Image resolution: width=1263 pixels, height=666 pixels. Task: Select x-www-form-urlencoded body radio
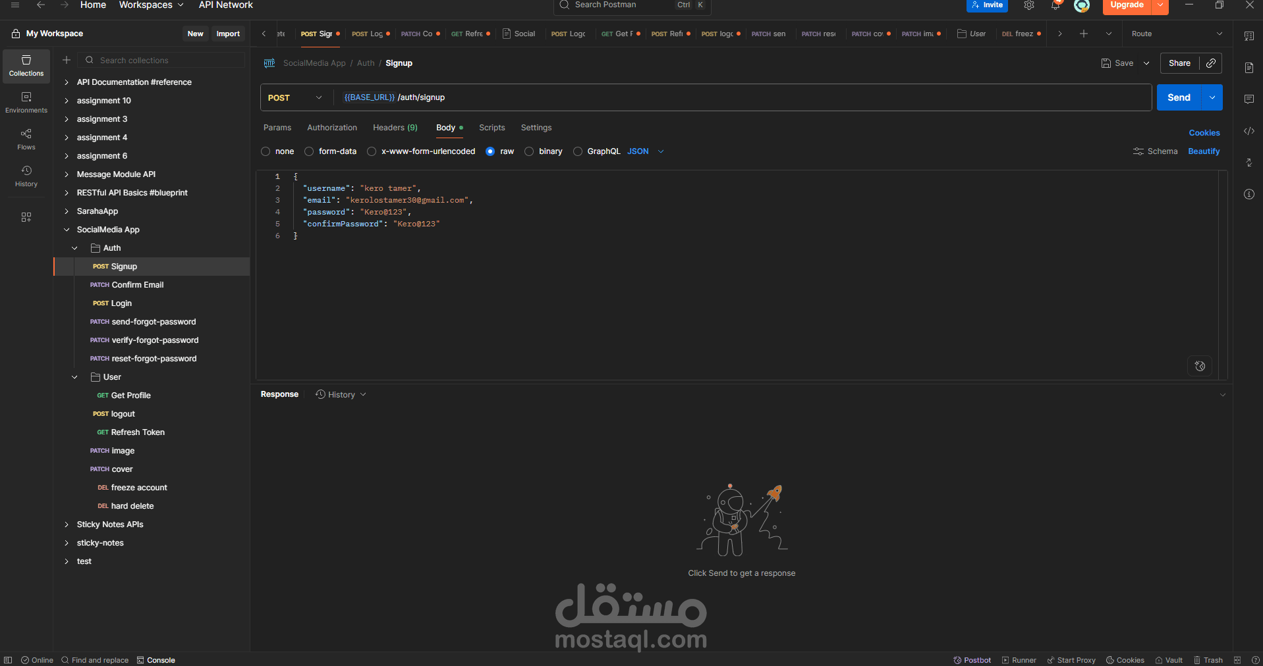click(372, 151)
